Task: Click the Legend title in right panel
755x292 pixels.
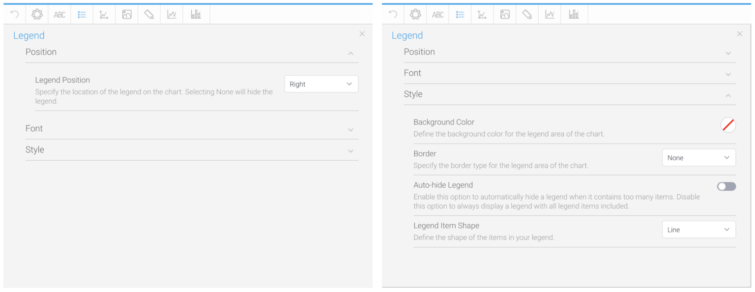Action: coord(407,35)
